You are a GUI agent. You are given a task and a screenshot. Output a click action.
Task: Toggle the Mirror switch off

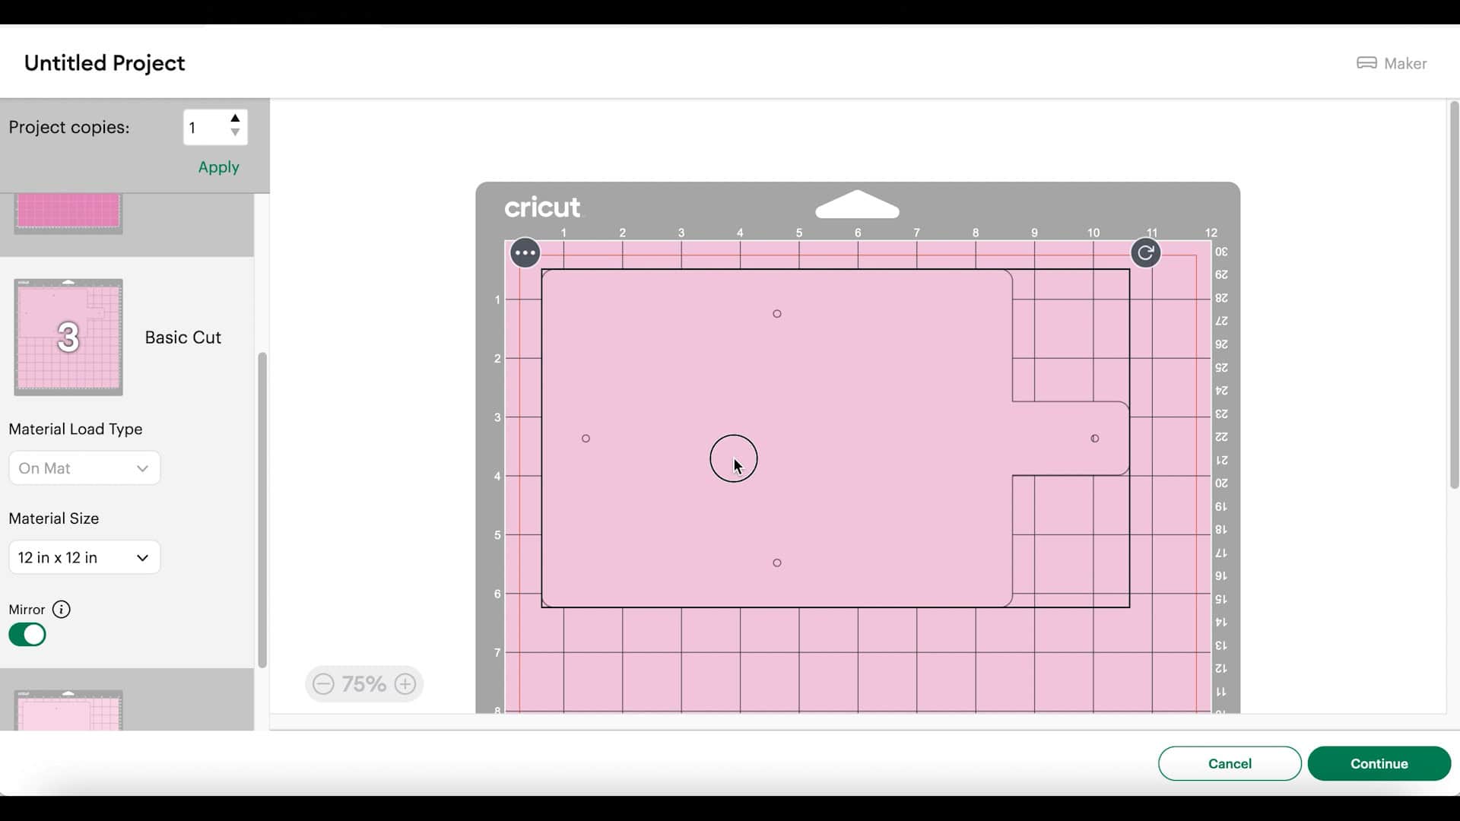click(x=27, y=635)
